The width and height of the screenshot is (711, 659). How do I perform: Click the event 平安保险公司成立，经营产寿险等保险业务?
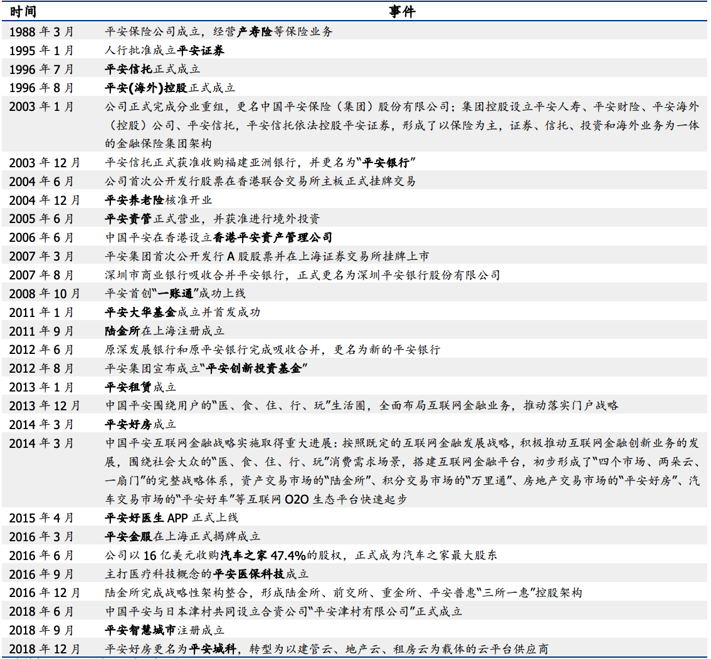pyautogui.click(x=219, y=32)
